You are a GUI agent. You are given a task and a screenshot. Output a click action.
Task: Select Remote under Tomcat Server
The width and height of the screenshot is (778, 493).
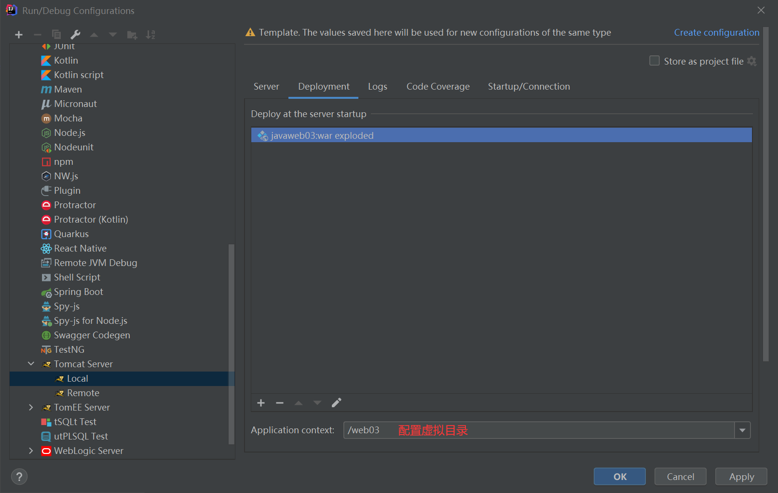[122, 393]
